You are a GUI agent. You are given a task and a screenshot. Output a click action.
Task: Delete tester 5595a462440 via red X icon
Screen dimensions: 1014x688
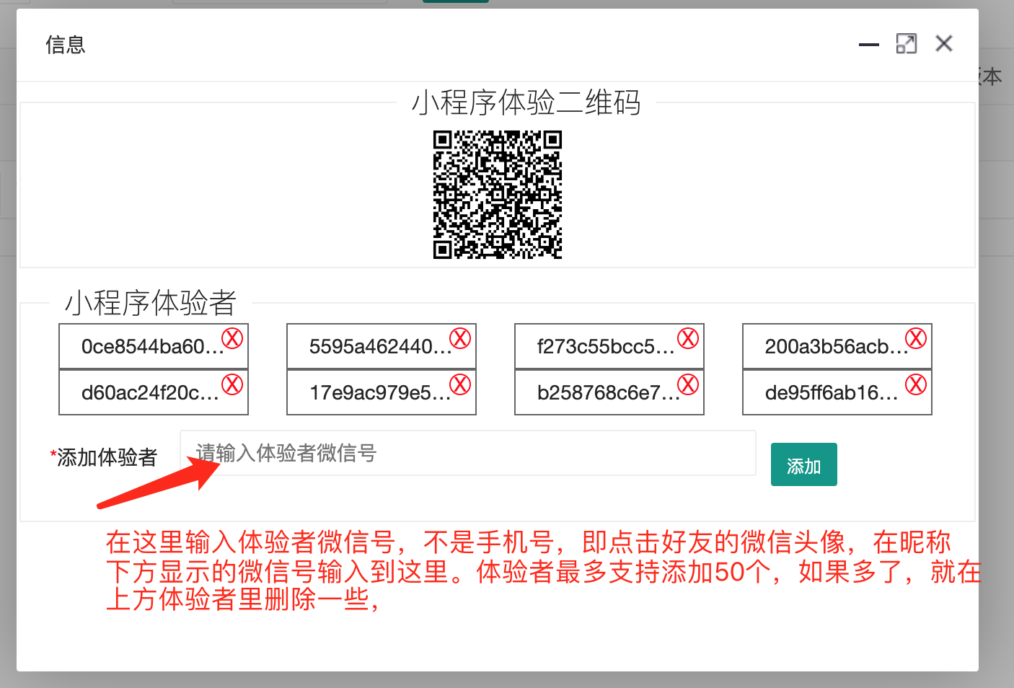pyautogui.click(x=460, y=338)
